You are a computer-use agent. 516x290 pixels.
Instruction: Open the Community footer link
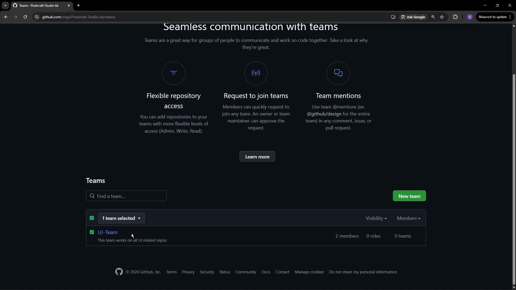coord(246,272)
